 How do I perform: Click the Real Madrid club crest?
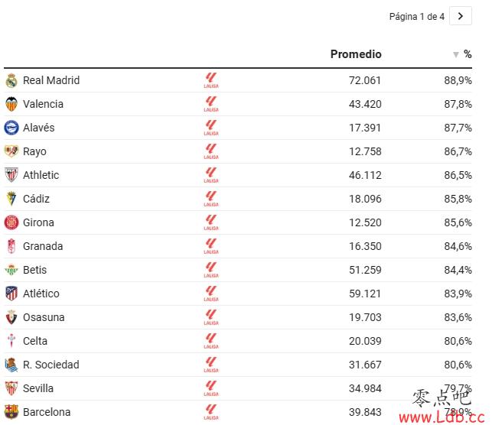click(11, 80)
